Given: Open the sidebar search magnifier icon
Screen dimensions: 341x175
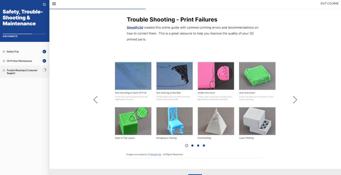Looking at the screenshot, I should (x=44, y=4).
